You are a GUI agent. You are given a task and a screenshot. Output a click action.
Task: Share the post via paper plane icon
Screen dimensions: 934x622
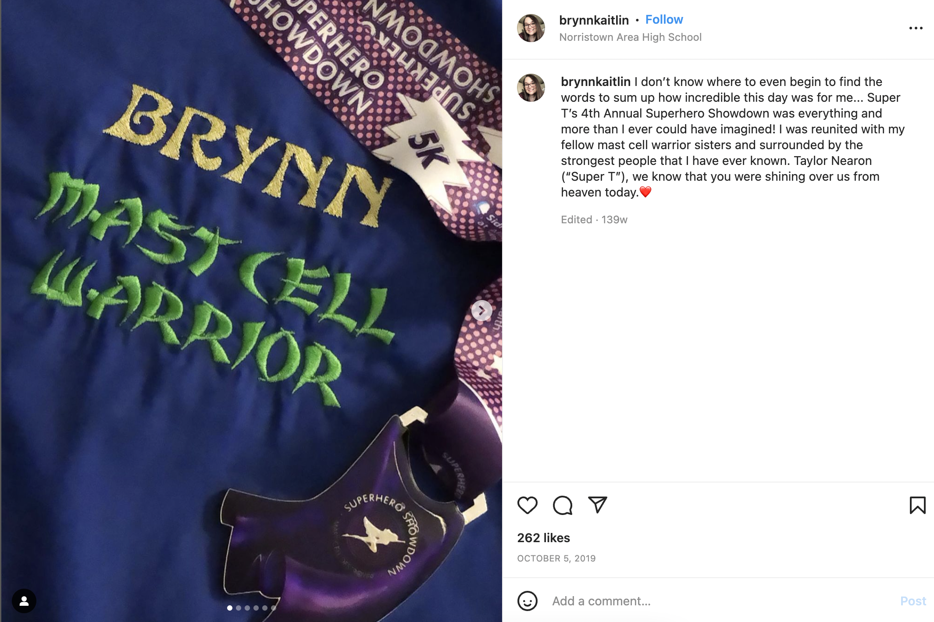click(x=597, y=505)
